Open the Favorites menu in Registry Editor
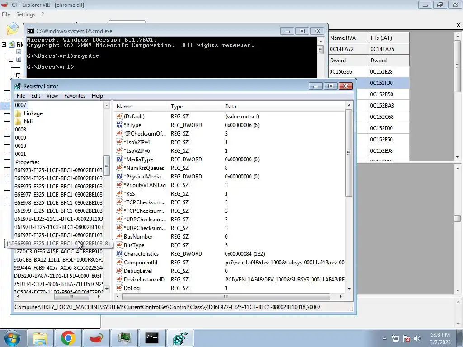 pos(75,96)
